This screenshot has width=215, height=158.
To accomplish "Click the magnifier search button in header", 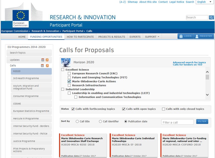I will tap(211, 17).
